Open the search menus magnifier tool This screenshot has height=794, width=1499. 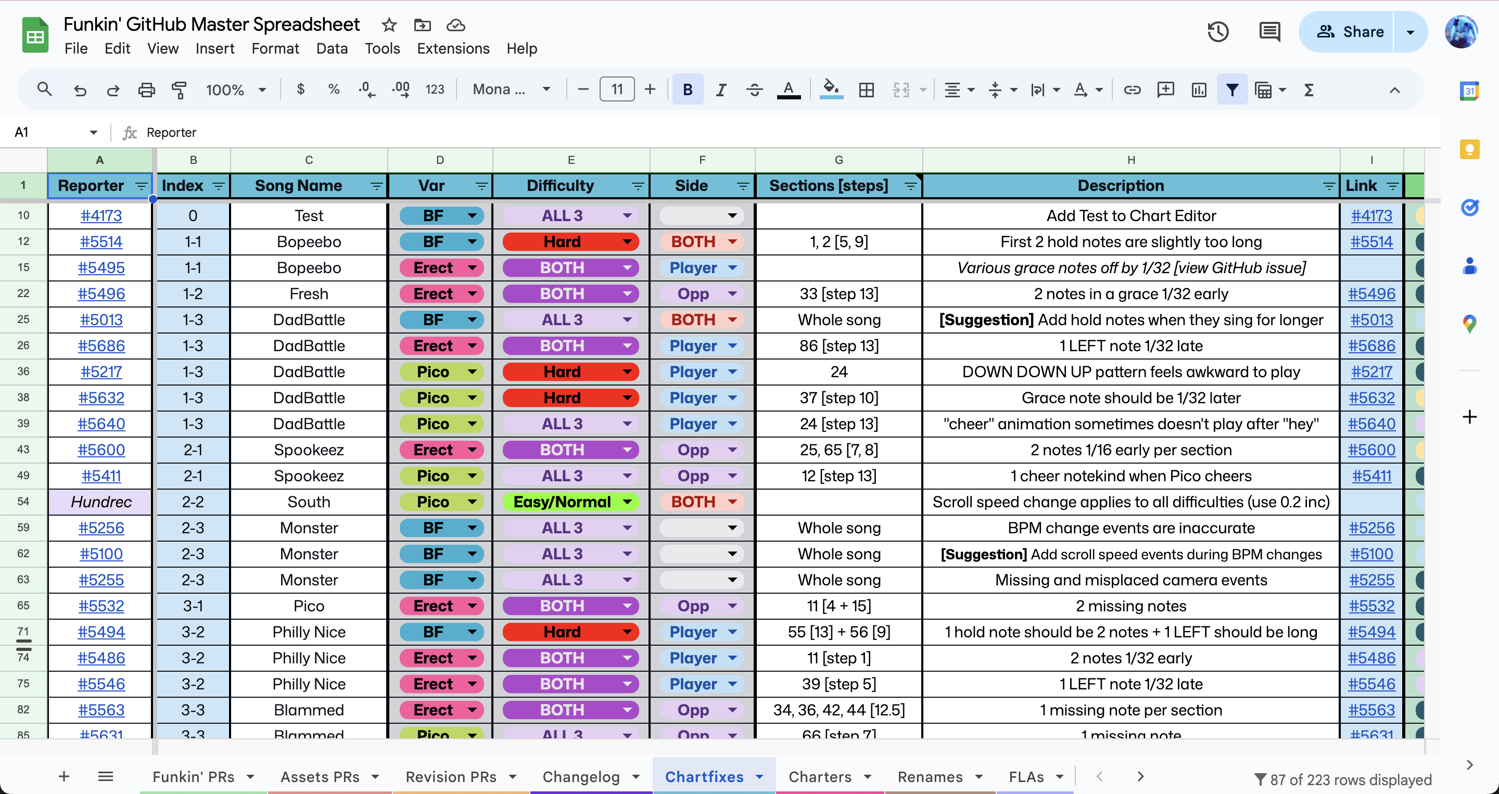pyautogui.click(x=44, y=89)
